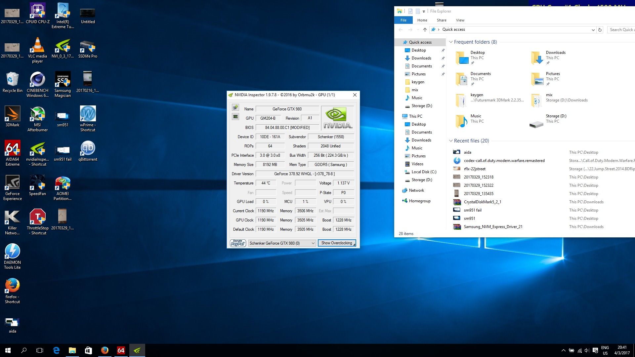Screen dimensions: 635x357
Task: Collapse the Recent files section
Action: point(451,141)
